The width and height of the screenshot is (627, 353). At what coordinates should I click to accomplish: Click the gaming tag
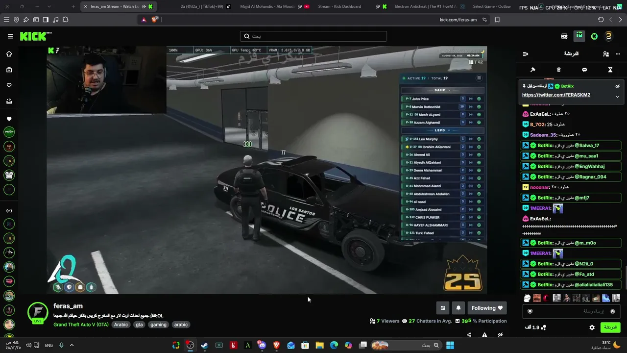pos(158,325)
